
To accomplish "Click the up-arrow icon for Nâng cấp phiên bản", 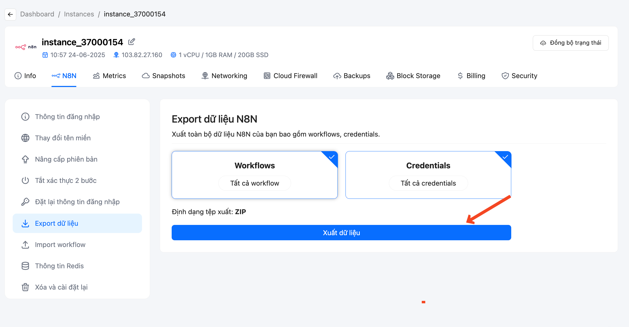I will pos(25,159).
